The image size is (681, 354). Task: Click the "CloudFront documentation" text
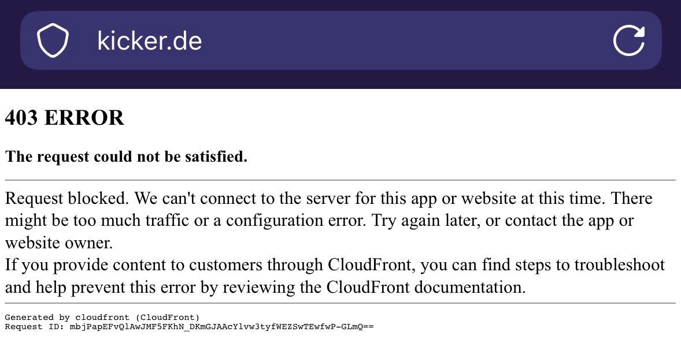[x=425, y=287]
